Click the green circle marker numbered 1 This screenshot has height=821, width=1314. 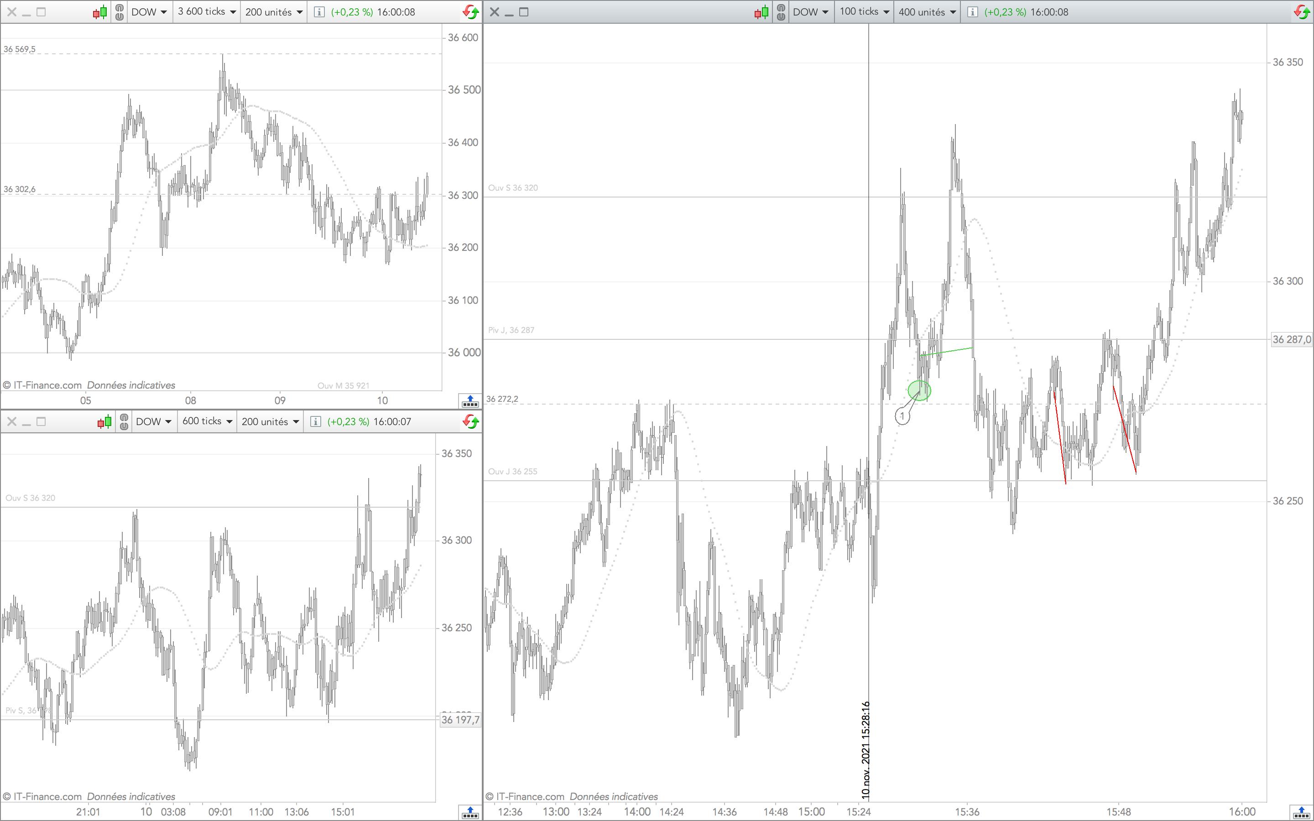[919, 390]
